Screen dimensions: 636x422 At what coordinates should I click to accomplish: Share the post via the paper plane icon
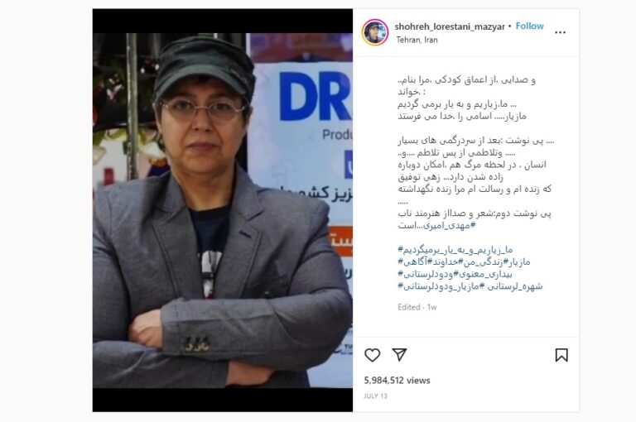[399, 355]
